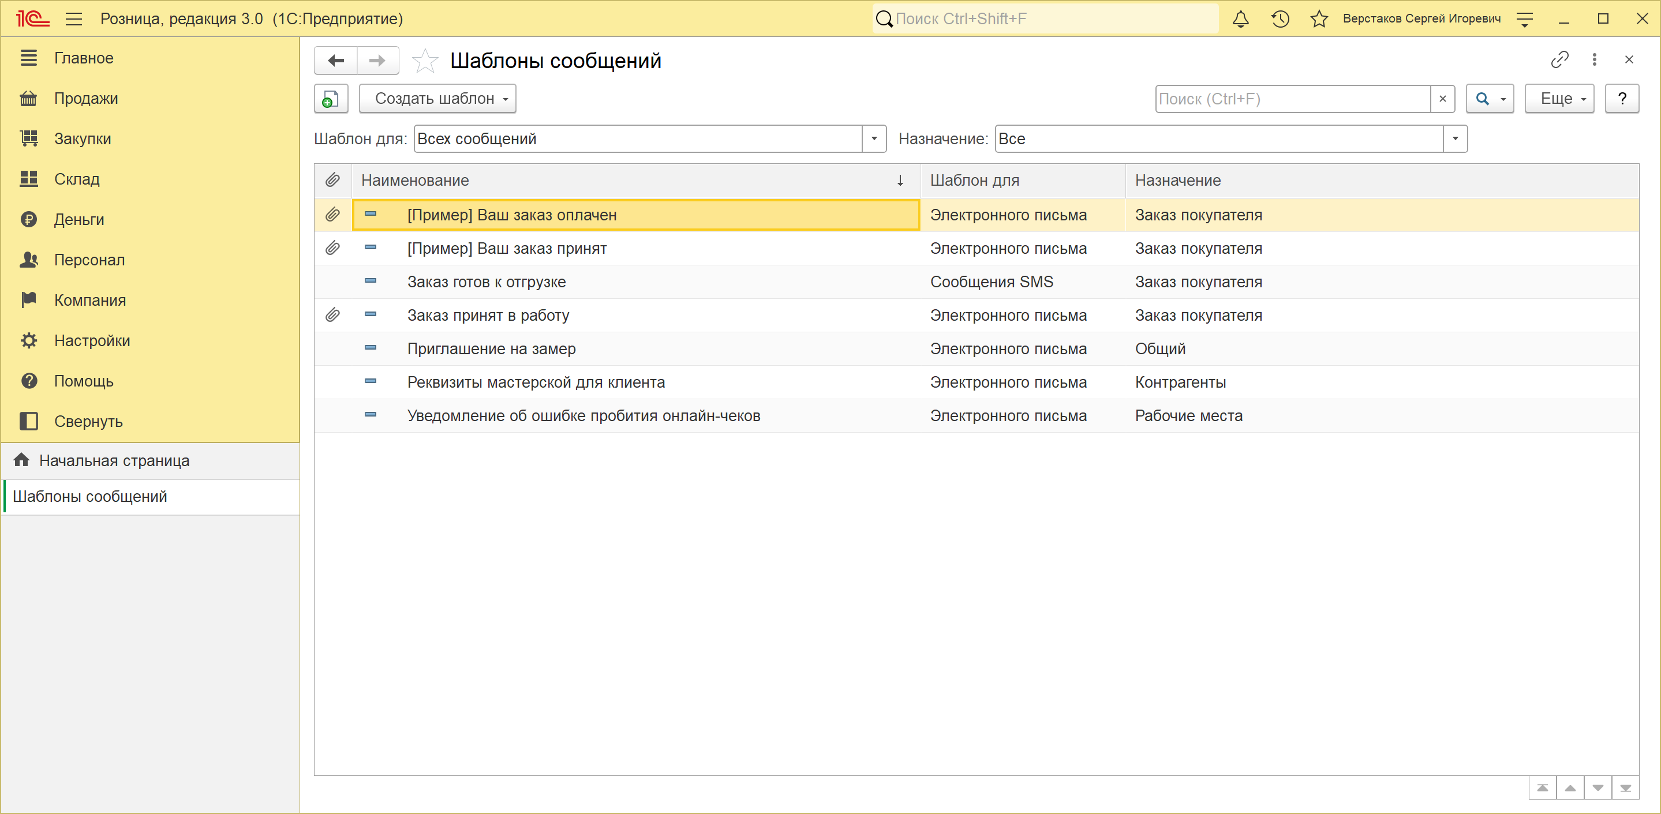Add Шаблоны сообщений to favorites star
This screenshot has height=814, width=1661.
425,61
